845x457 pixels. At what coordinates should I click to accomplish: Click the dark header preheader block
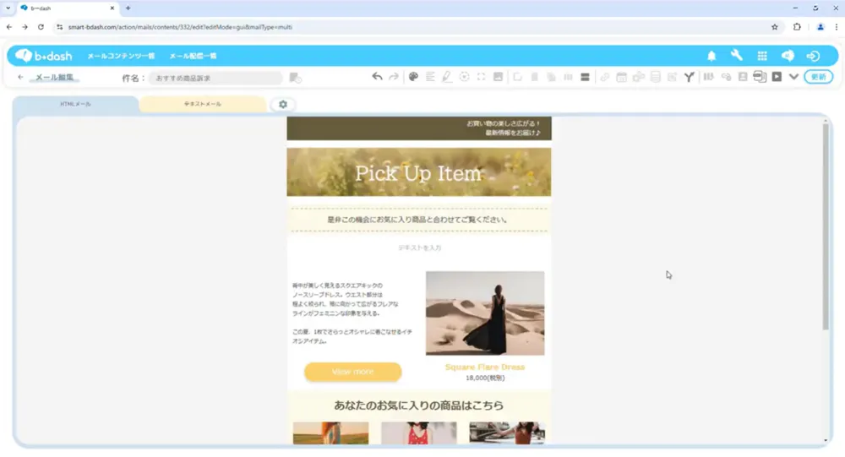click(x=419, y=128)
